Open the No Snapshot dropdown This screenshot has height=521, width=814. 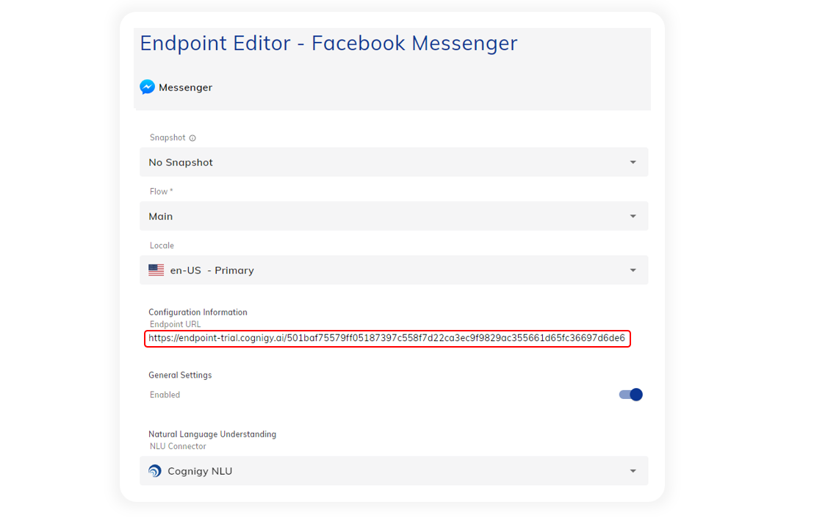[394, 162]
